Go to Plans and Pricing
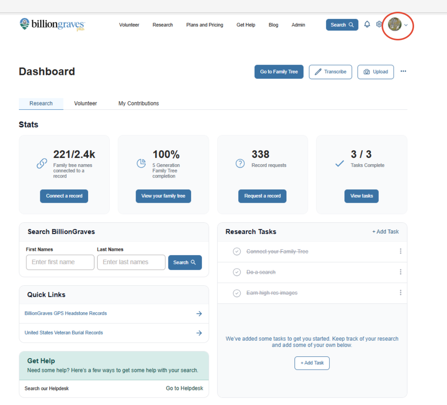This screenshot has width=447, height=405. click(x=204, y=25)
